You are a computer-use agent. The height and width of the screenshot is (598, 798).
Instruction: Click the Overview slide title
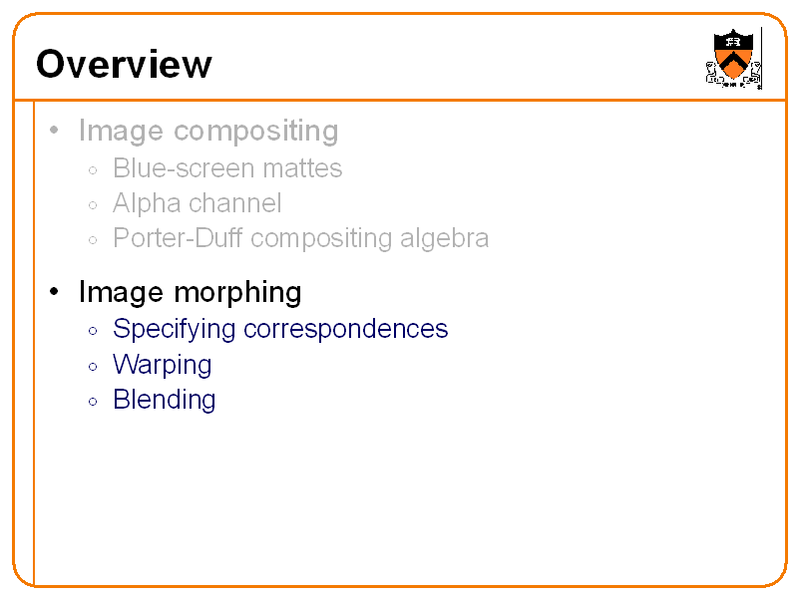point(124,65)
